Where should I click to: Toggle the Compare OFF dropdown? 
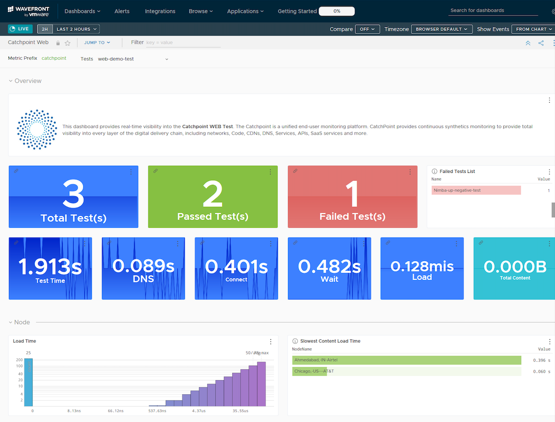coord(367,29)
